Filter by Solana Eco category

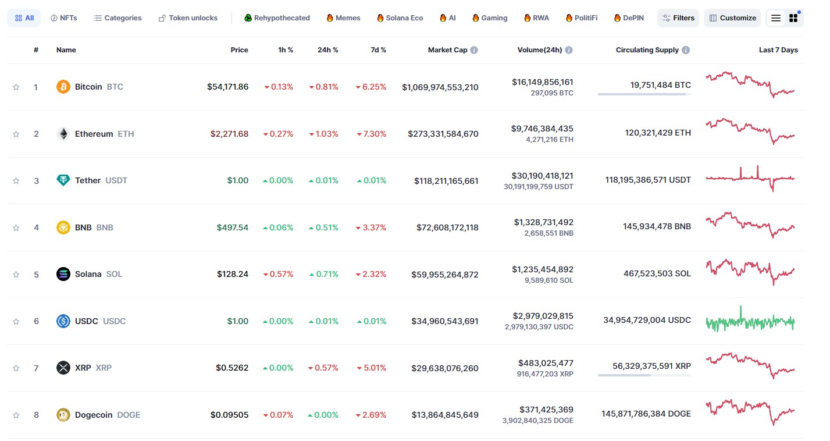click(400, 18)
